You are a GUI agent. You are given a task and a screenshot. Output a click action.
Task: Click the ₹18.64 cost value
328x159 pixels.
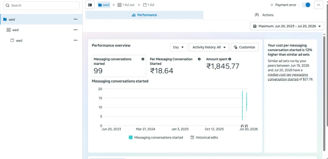click(x=161, y=71)
